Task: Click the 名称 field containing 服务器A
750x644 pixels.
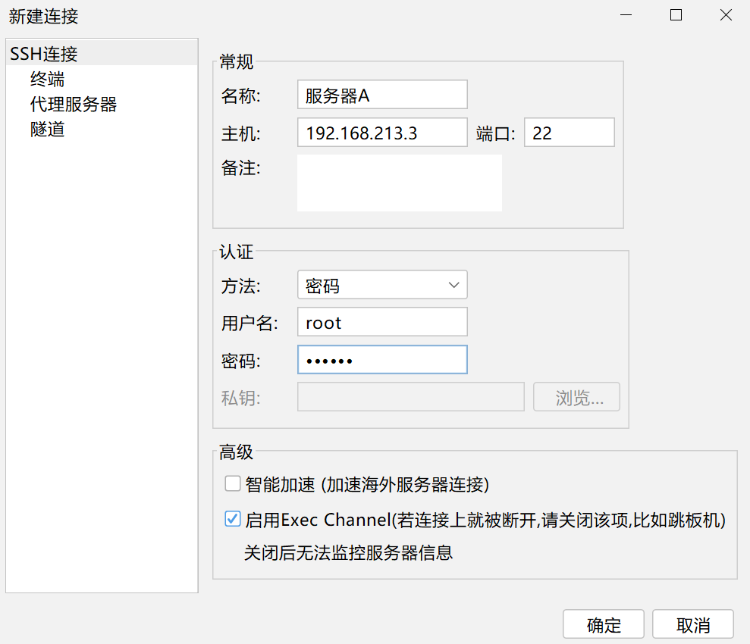Action: click(x=381, y=95)
